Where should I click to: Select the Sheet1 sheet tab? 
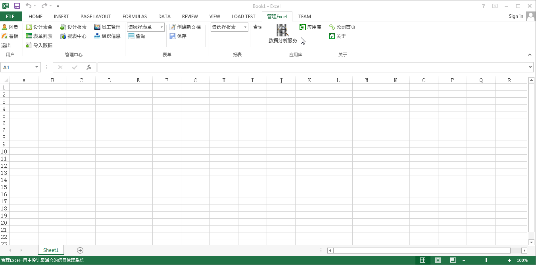(x=51, y=250)
